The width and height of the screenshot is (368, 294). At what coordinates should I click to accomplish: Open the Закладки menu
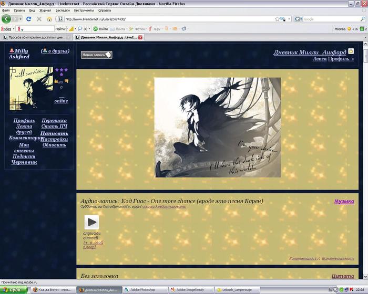point(63,10)
